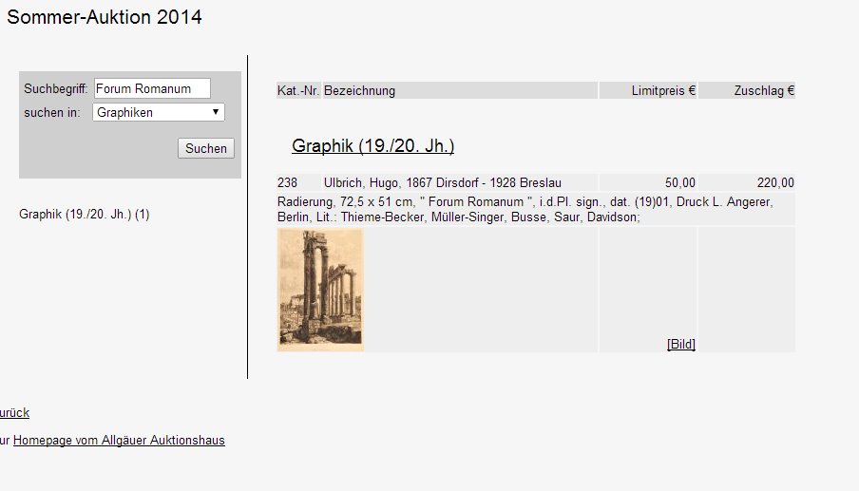Click the Suchen button
Image resolution: width=859 pixels, height=491 pixels.
[206, 148]
